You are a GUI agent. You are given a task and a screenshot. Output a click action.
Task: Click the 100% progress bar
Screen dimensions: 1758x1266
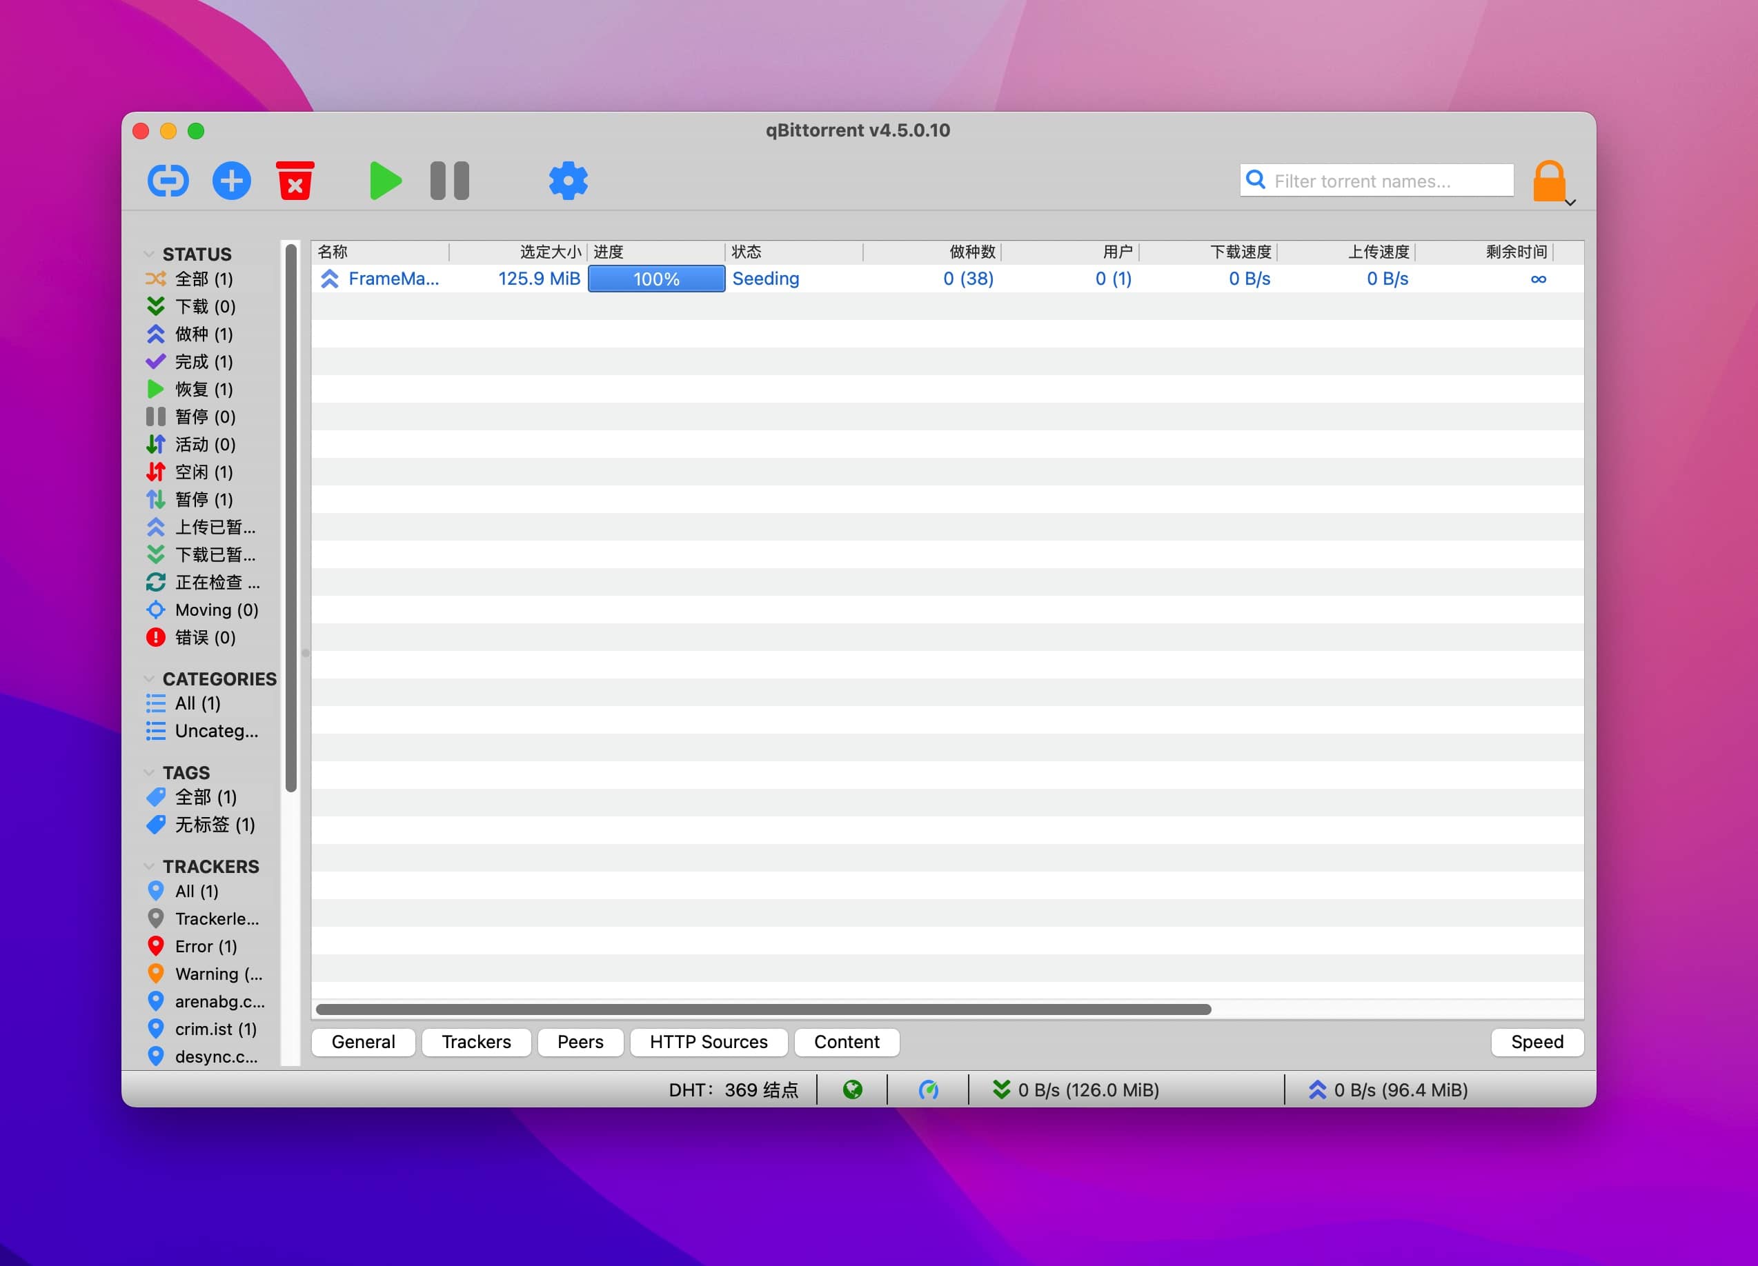point(657,279)
